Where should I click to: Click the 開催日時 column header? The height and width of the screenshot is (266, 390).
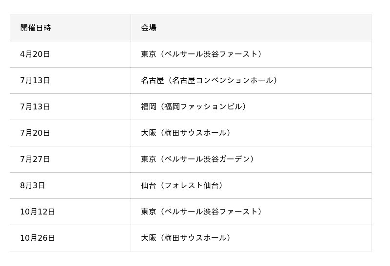pyautogui.click(x=36, y=28)
